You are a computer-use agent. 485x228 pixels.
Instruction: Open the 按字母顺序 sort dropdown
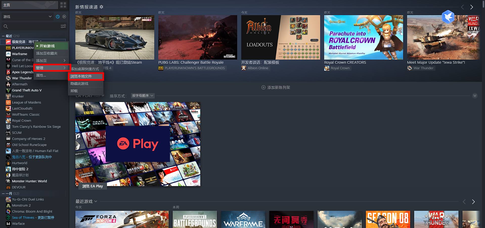click(x=143, y=96)
